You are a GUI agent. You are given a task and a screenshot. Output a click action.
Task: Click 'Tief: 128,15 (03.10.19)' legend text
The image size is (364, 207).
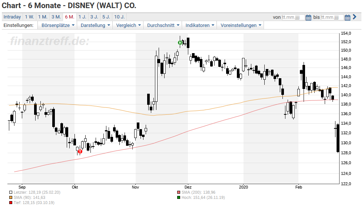[x=34, y=203]
